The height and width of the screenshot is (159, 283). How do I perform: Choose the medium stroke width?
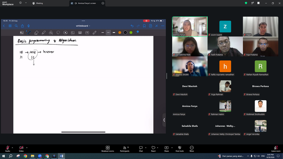pyautogui.click(x=108, y=33)
